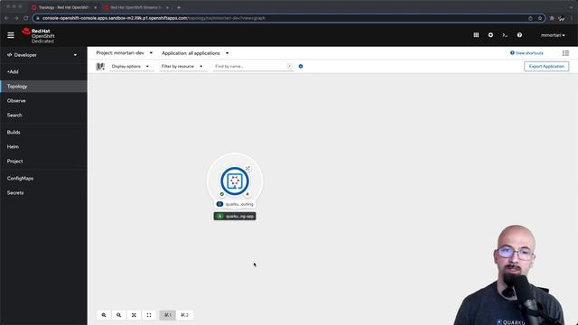
Task: Click the add to project catalog icon
Action: (100, 66)
